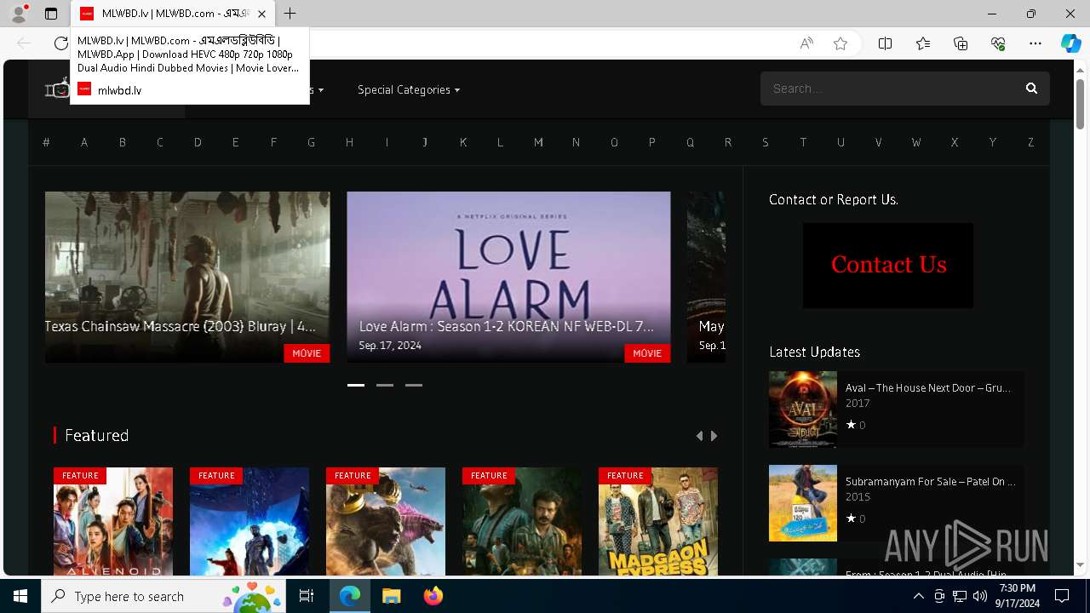Filter titles by letter A
The width and height of the screenshot is (1090, 613).
pyautogui.click(x=84, y=142)
